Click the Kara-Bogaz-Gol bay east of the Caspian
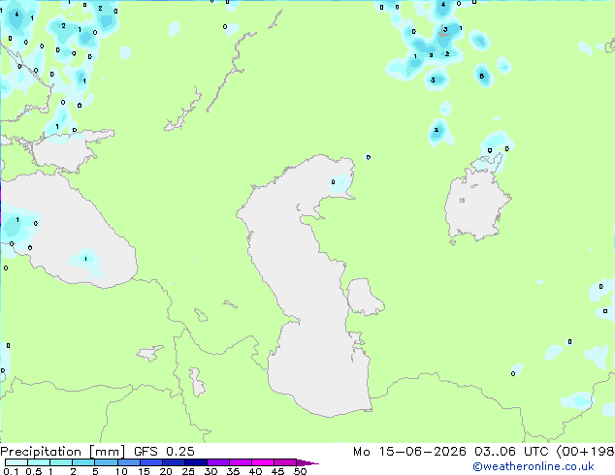 [364, 297]
